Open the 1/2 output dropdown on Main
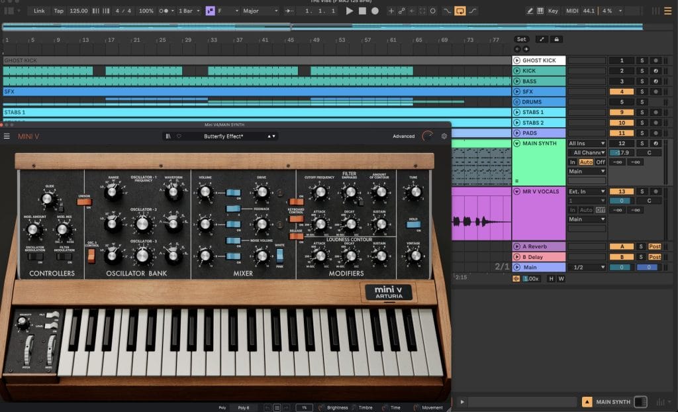 pos(587,268)
